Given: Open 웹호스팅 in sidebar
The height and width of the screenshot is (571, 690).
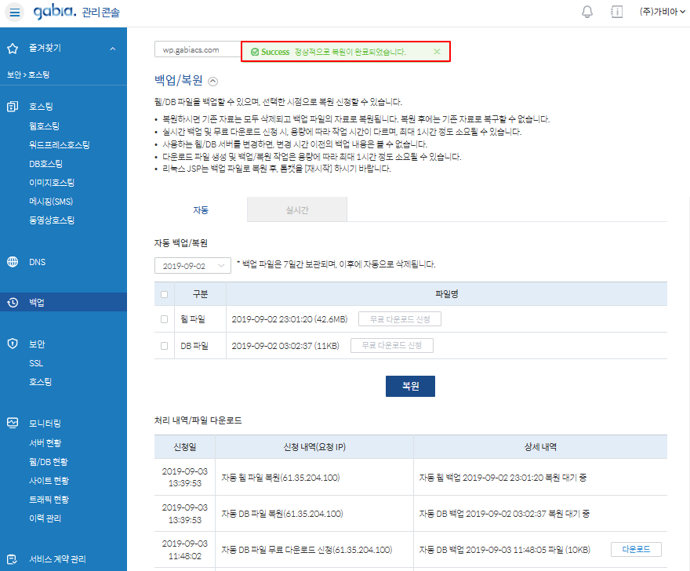Looking at the screenshot, I should 44,126.
